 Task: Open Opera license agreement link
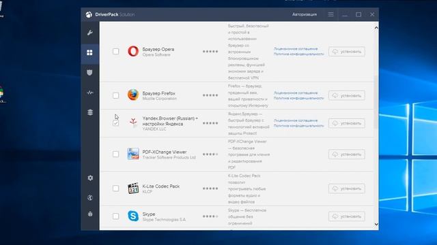(x=296, y=49)
